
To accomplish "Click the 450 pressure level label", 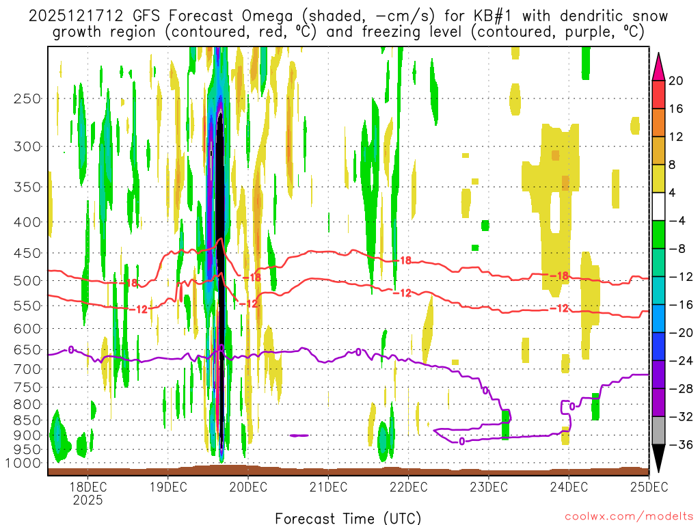I will tap(27, 253).
